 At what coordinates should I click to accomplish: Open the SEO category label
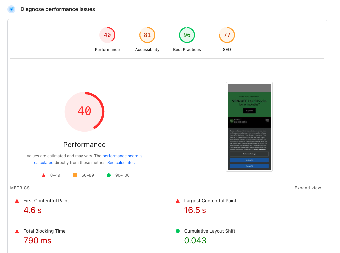(227, 49)
